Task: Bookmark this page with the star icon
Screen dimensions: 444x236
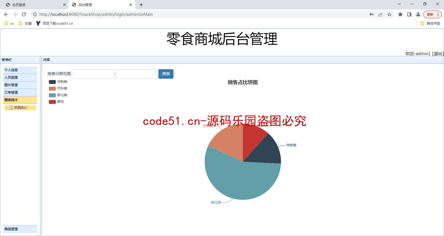Action: coord(389,14)
